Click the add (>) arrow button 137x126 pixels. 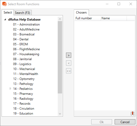point(69,55)
